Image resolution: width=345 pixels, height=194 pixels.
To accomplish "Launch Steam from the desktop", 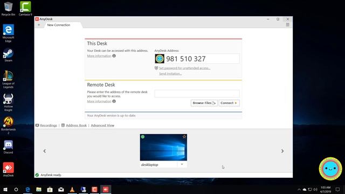I will click(8, 55).
